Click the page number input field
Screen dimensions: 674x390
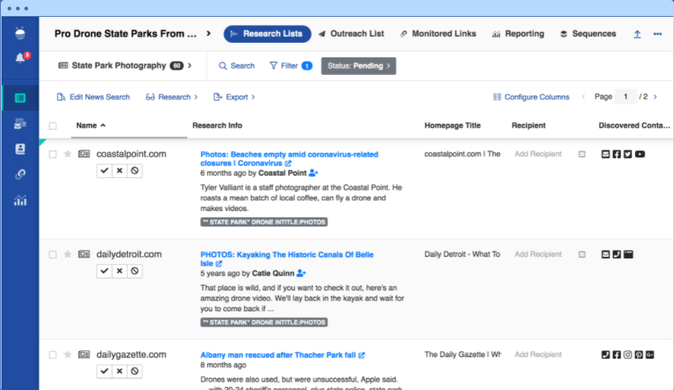click(x=626, y=96)
